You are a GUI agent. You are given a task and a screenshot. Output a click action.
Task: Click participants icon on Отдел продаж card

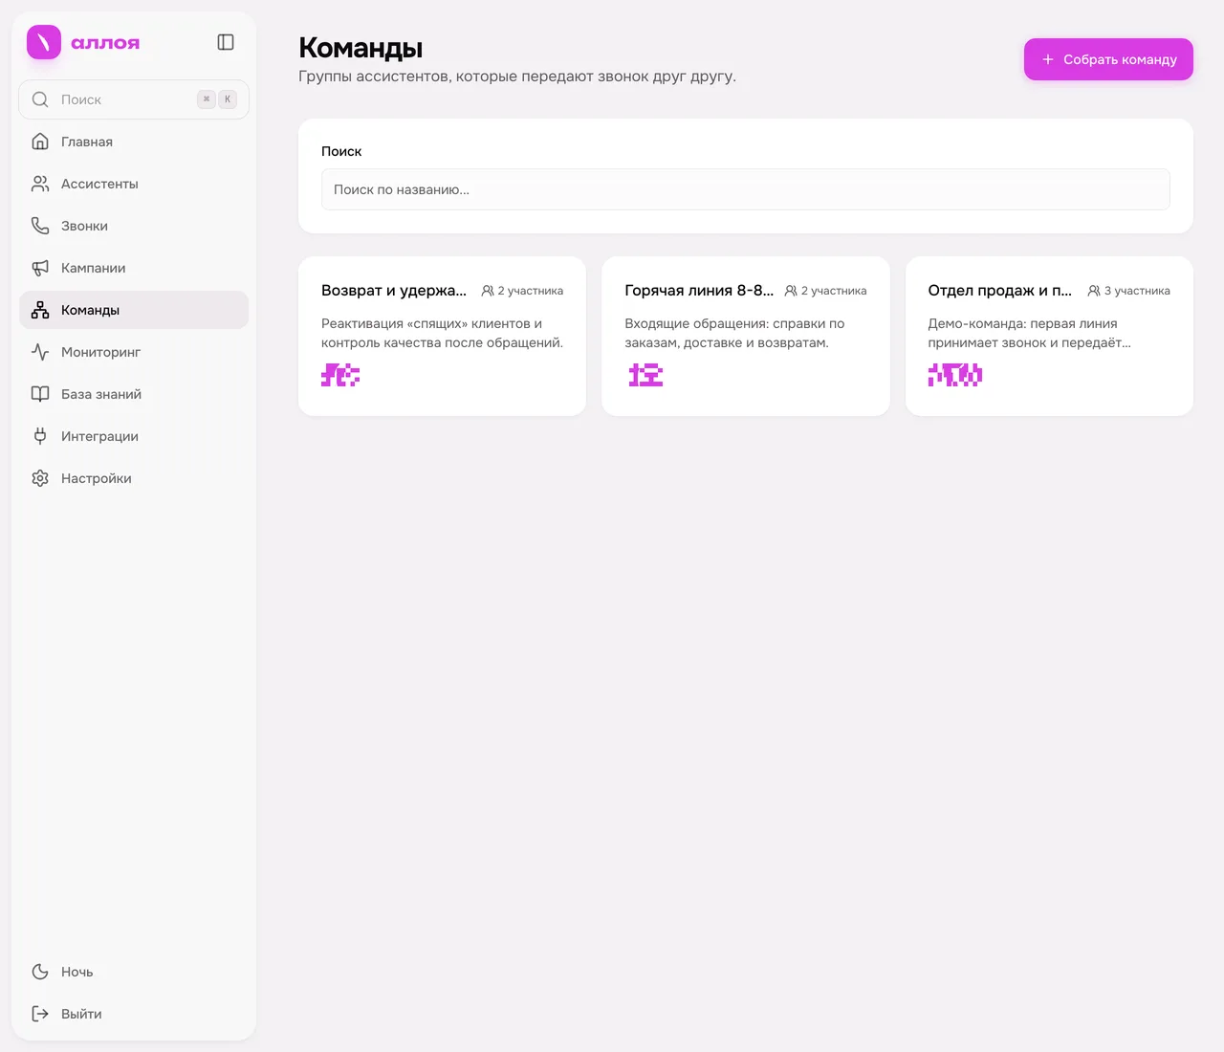pyautogui.click(x=1094, y=291)
